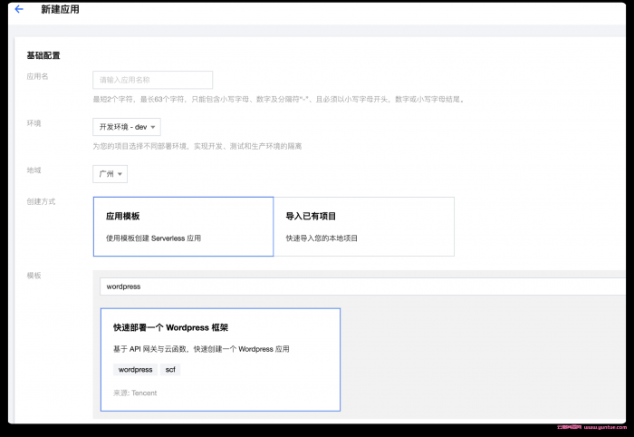Open the 开发环境 - dev environment dropdown

[x=126, y=127]
